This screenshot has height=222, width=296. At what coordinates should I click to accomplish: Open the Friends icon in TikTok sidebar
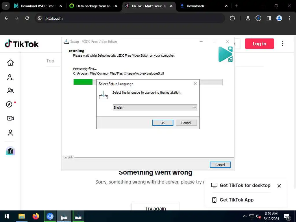[x=10, y=90]
